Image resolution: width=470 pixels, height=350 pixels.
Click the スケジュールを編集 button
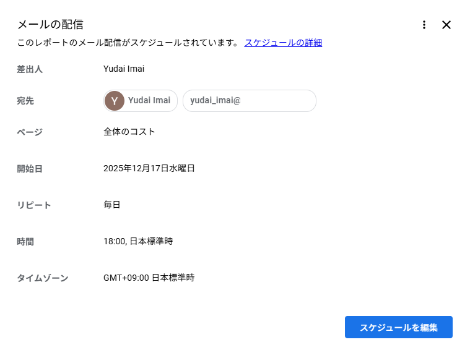click(398, 327)
